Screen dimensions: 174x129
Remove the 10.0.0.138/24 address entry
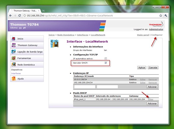pos(153,80)
